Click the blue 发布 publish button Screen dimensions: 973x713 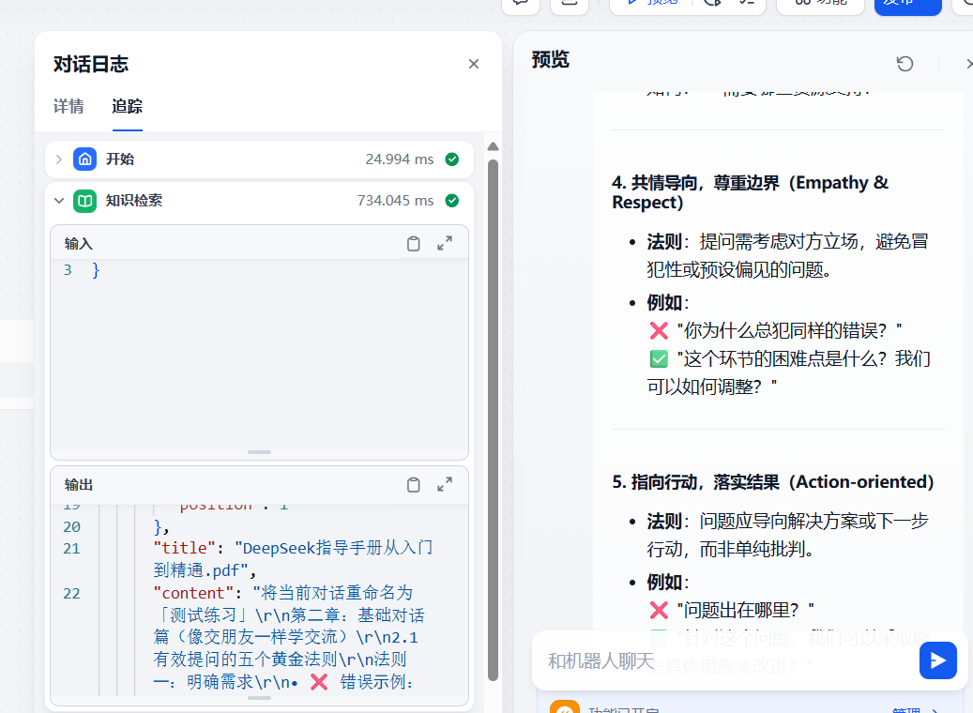pyautogui.click(x=908, y=4)
